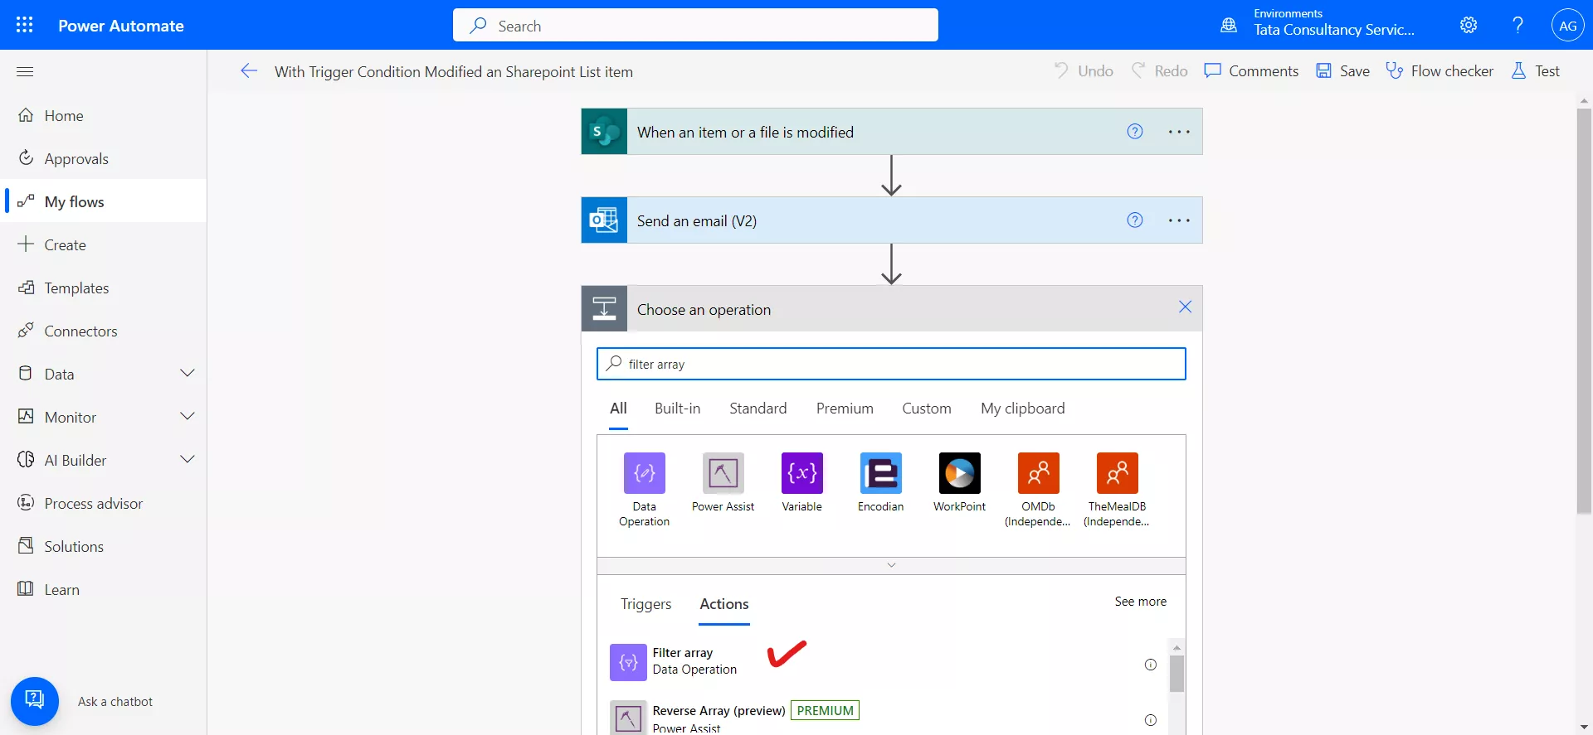The width and height of the screenshot is (1593, 735).
Task: Select the WorkPoint connector
Action: (x=959, y=483)
